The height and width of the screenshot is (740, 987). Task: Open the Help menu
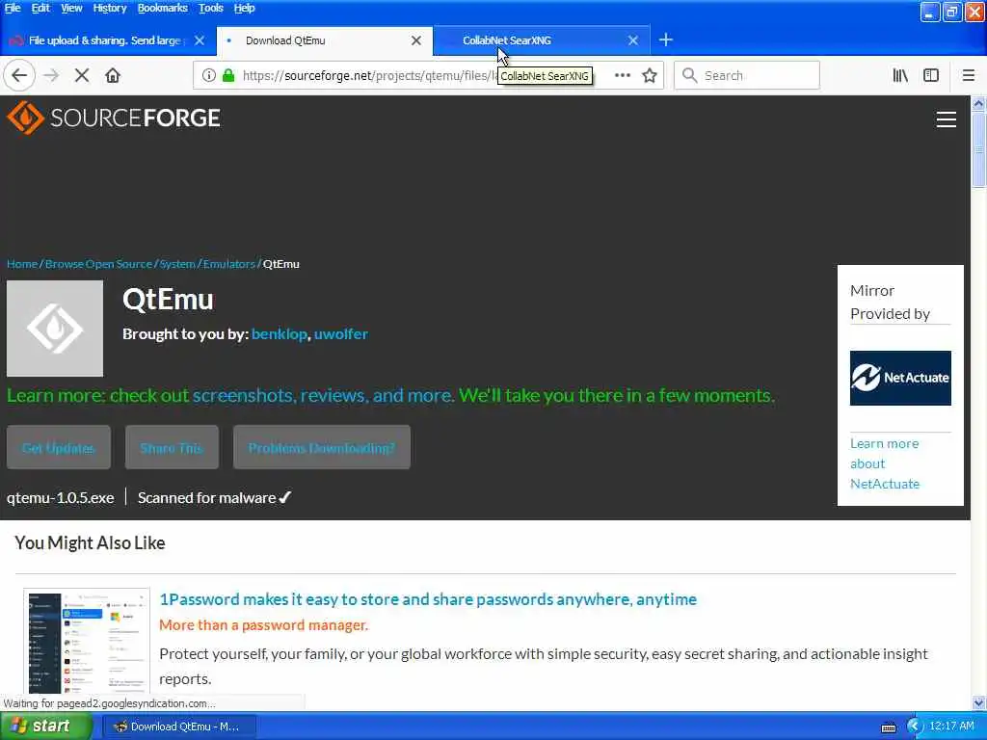point(244,8)
